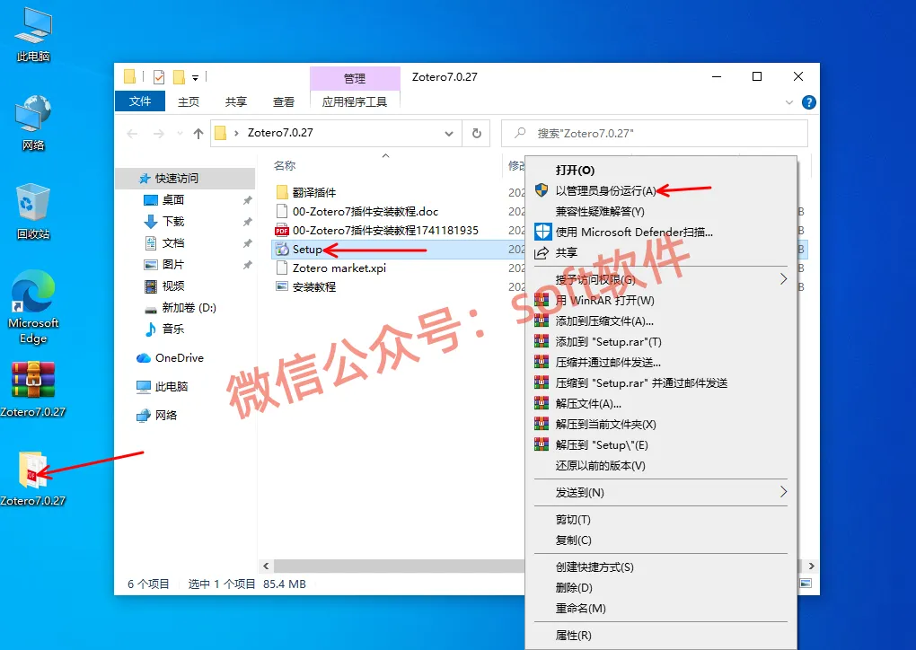
Task: Go forward with the forward arrow
Action: tap(158, 134)
